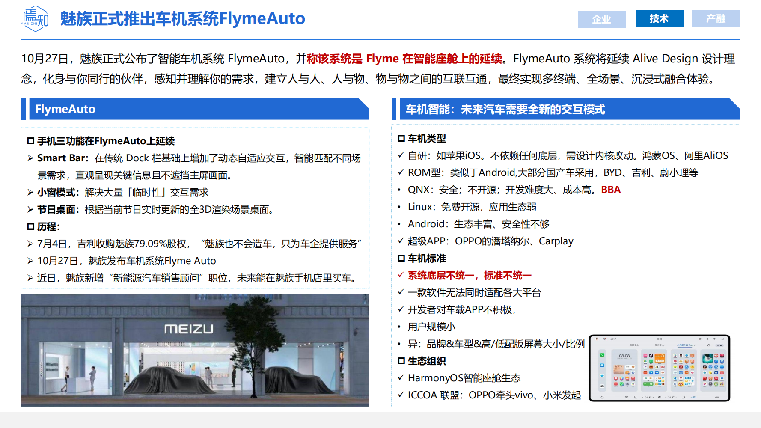Open the 产融 tab

tap(716, 19)
